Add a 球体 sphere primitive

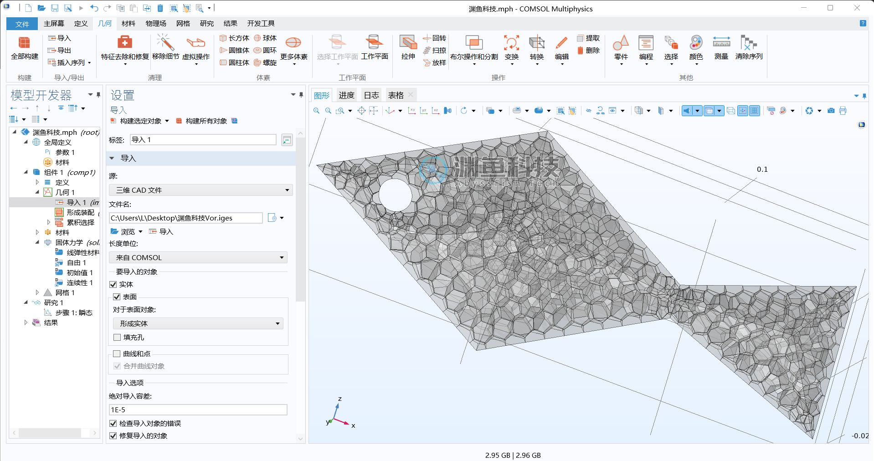coord(265,38)
